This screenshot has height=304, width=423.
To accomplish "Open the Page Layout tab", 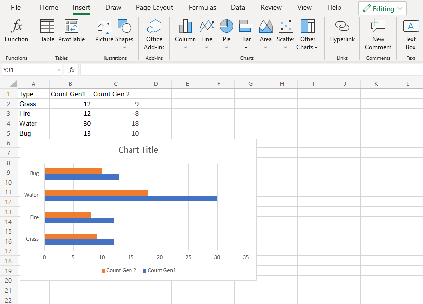I will tap(155, 8).
